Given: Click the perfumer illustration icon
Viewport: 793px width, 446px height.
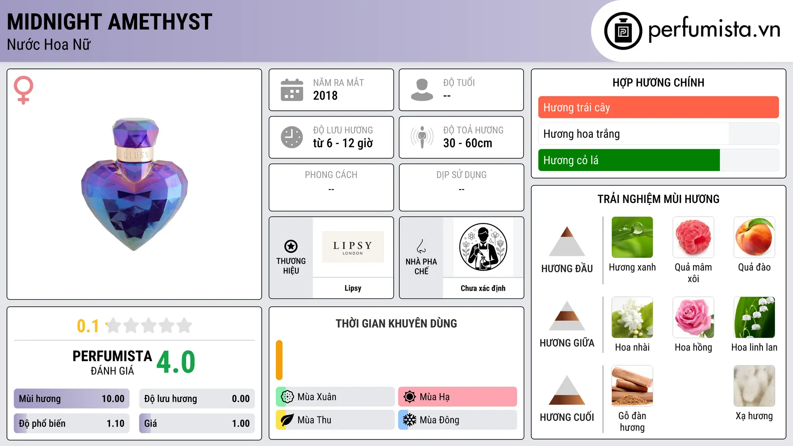Looking at the screenshot, I should click(483, 247).
